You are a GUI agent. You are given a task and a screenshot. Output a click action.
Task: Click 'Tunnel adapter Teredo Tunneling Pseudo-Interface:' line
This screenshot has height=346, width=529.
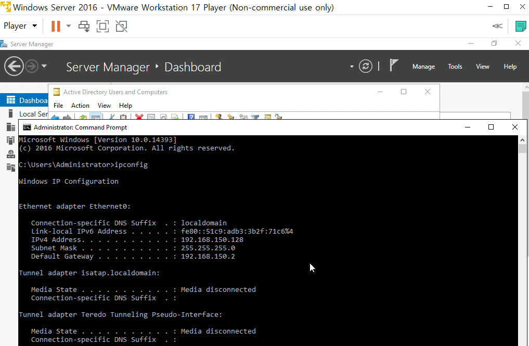click(121, 314)
